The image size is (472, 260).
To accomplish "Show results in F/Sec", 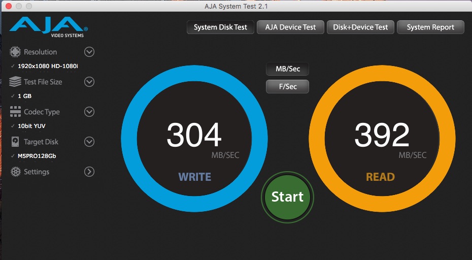I will 287,86.
